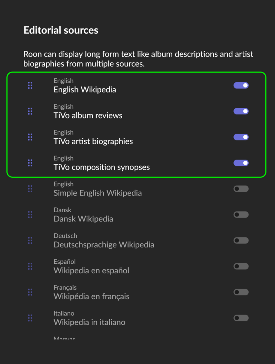Enable the Simple English Wikipedia toggle
Screen dimensions: 275x364
tap(241, 189)
